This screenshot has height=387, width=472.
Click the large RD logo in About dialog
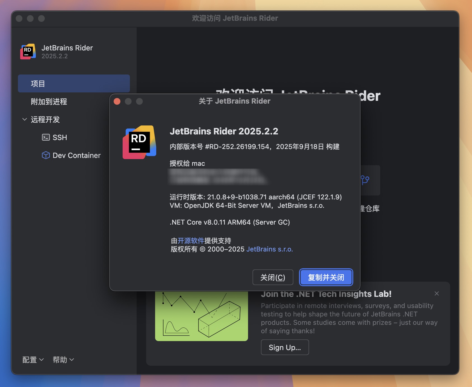(139, 142)
